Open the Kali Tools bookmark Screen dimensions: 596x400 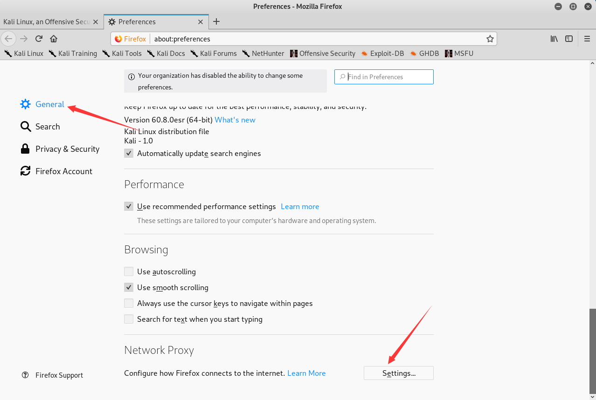[122, 54]
